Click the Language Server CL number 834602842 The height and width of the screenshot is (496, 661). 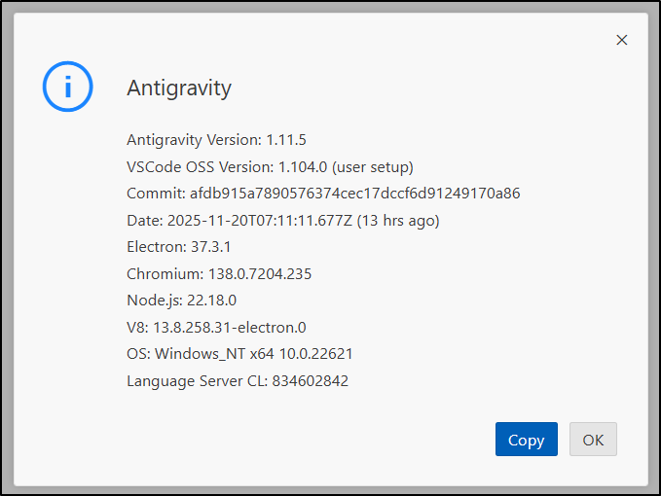310,381
